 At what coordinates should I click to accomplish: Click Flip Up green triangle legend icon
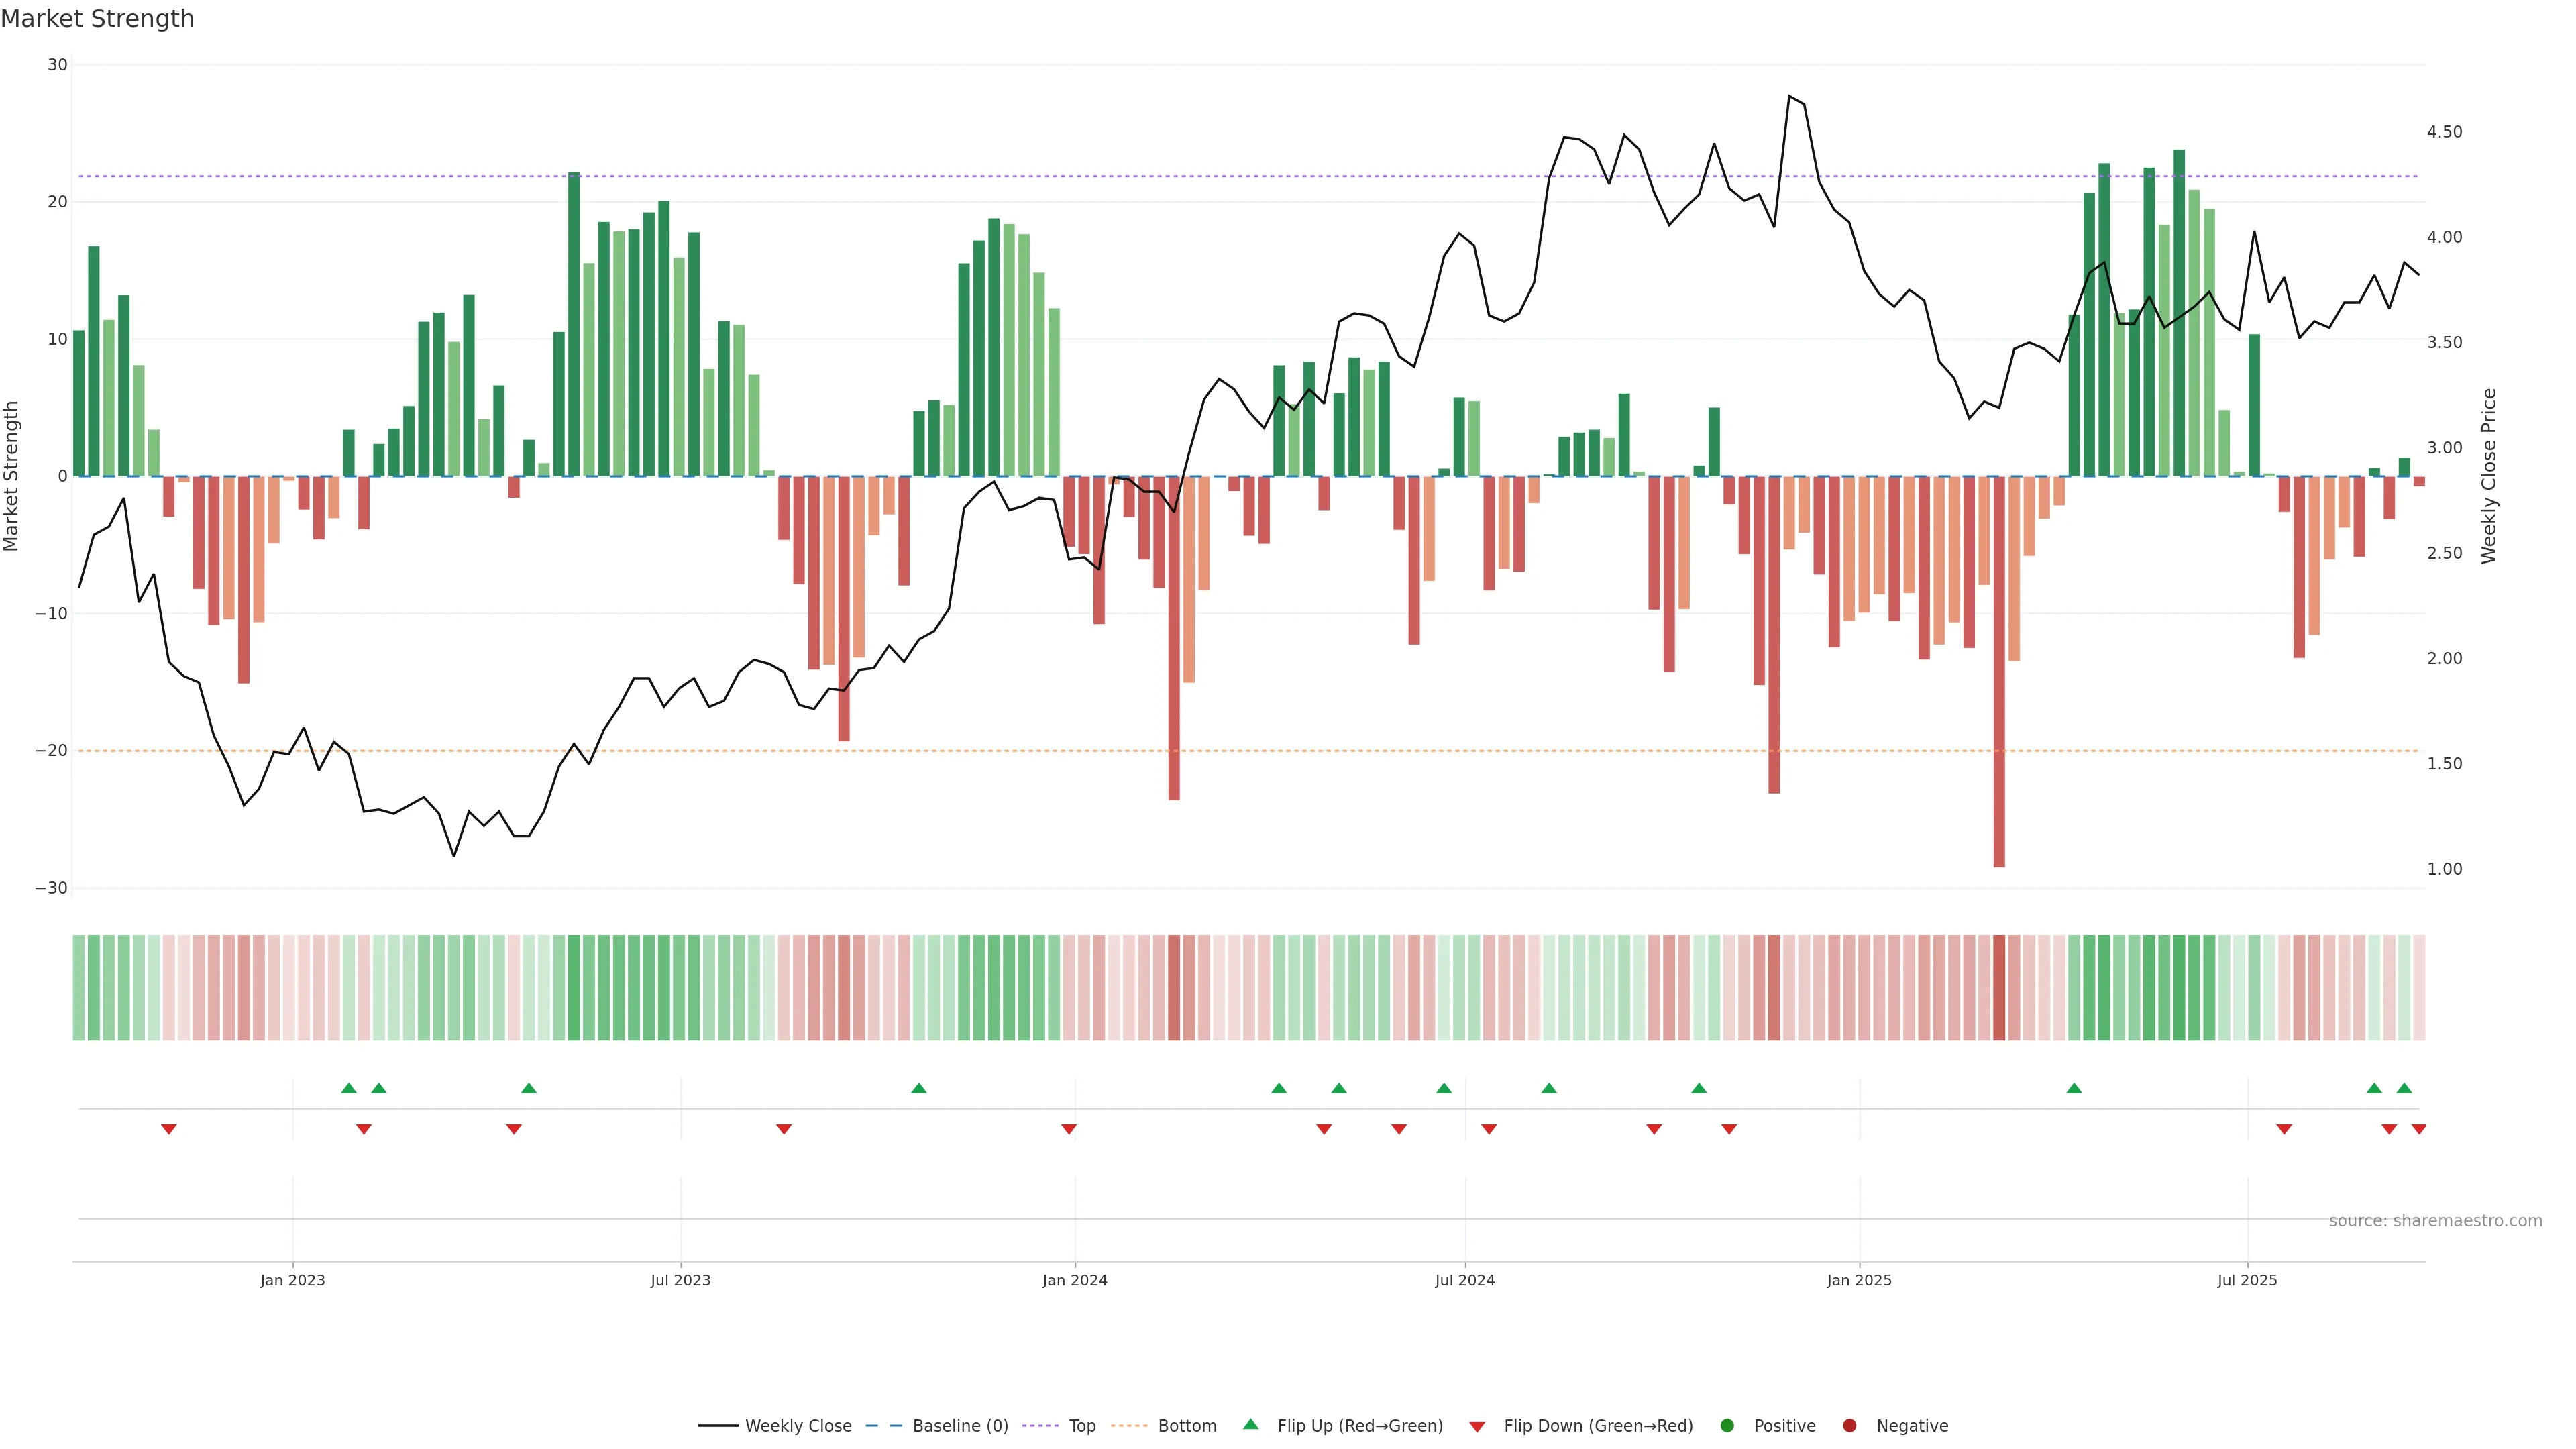[1250, 1424]
